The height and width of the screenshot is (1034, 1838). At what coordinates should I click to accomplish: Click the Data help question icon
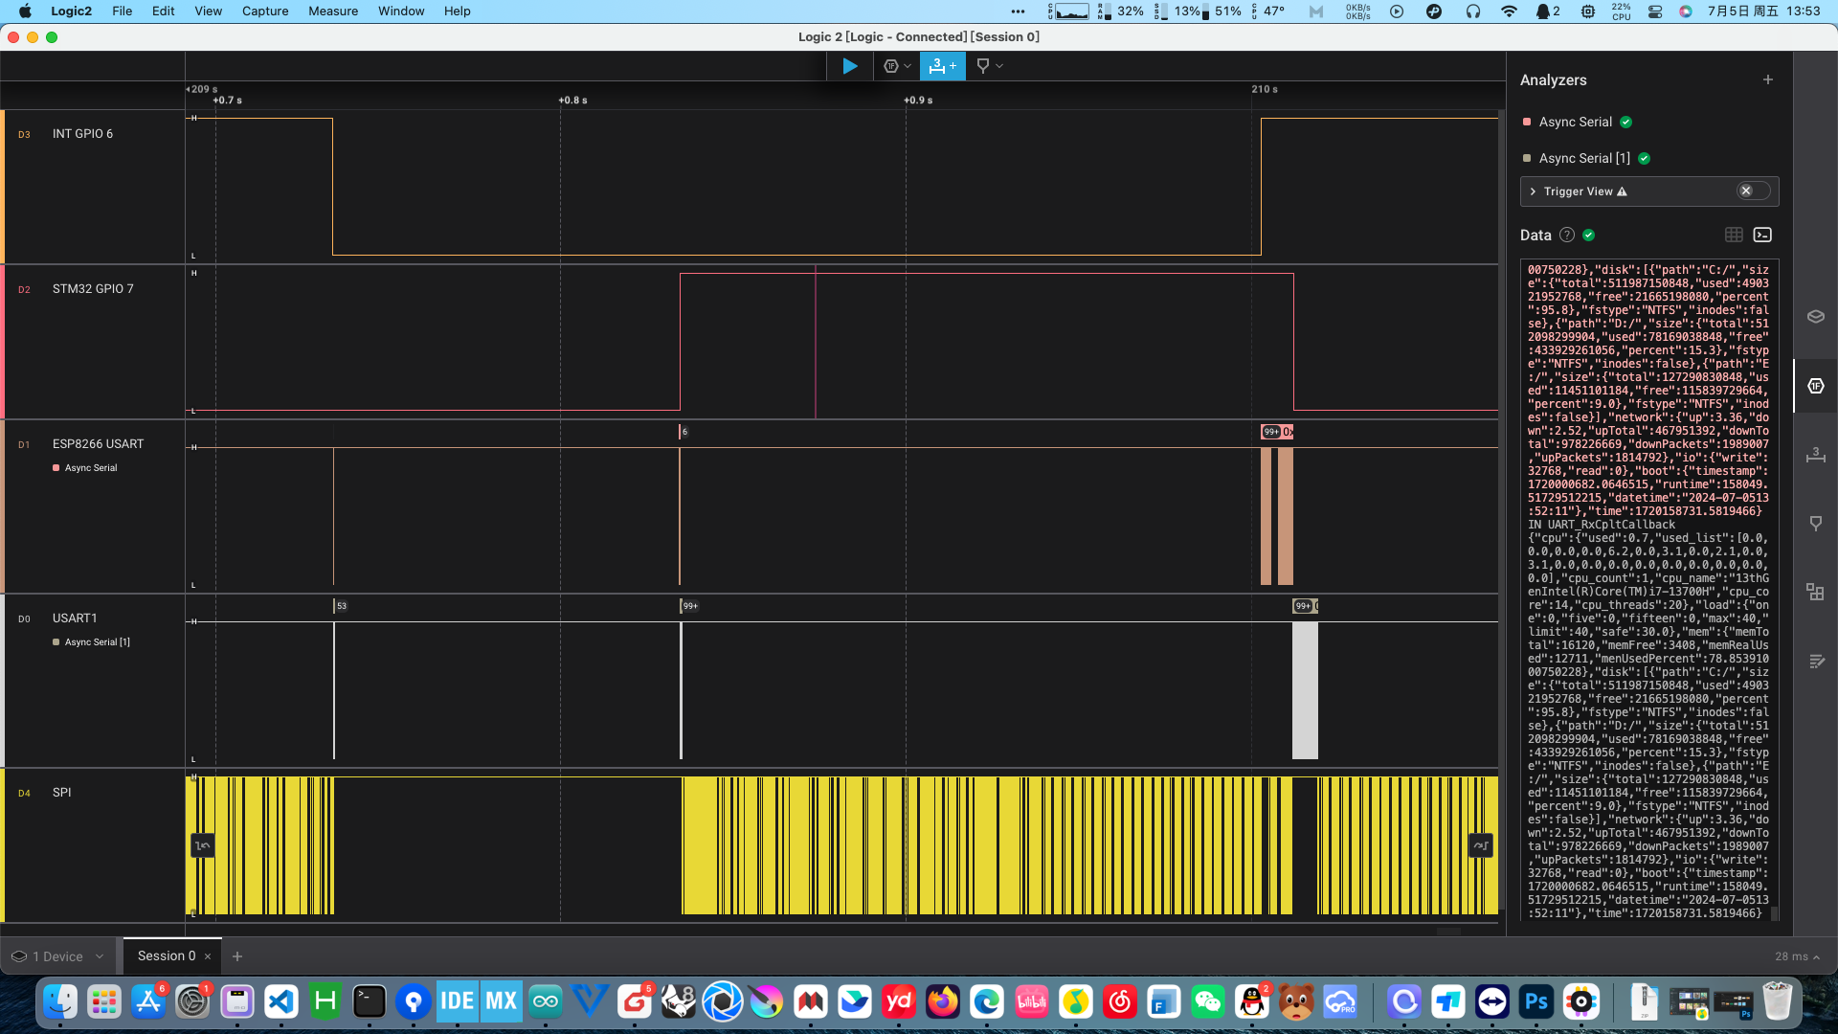point(1567,235)
